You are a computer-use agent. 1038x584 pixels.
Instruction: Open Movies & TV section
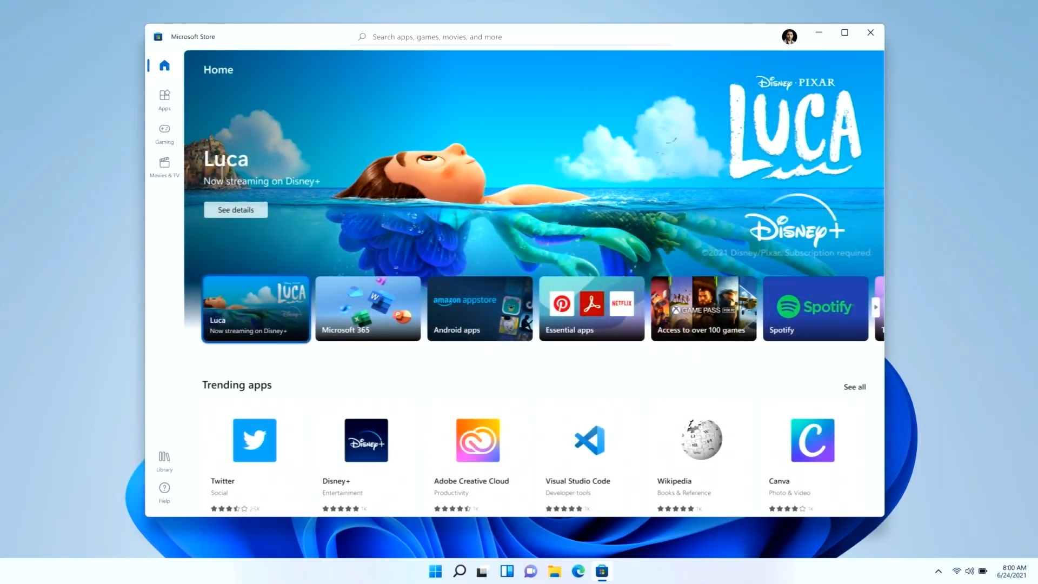[x=164, y=167]
